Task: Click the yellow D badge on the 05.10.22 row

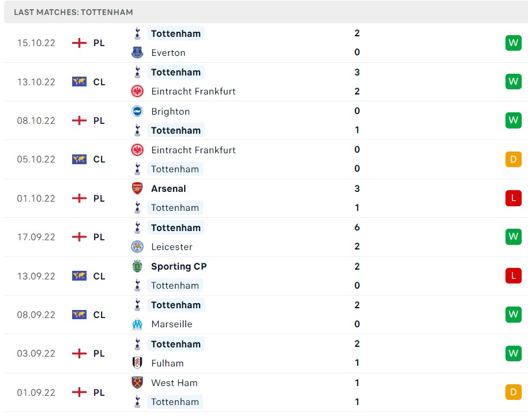Action: click(513, 159)
